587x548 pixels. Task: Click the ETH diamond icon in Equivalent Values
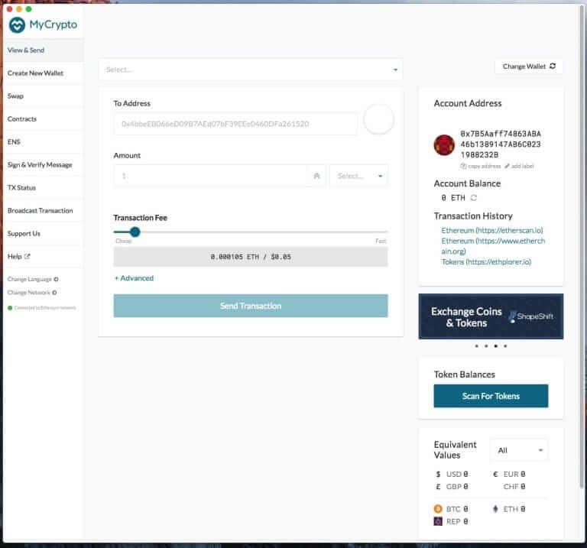[495, 509]
